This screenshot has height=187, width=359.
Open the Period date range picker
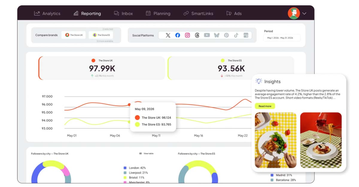[x=282, y=38]
